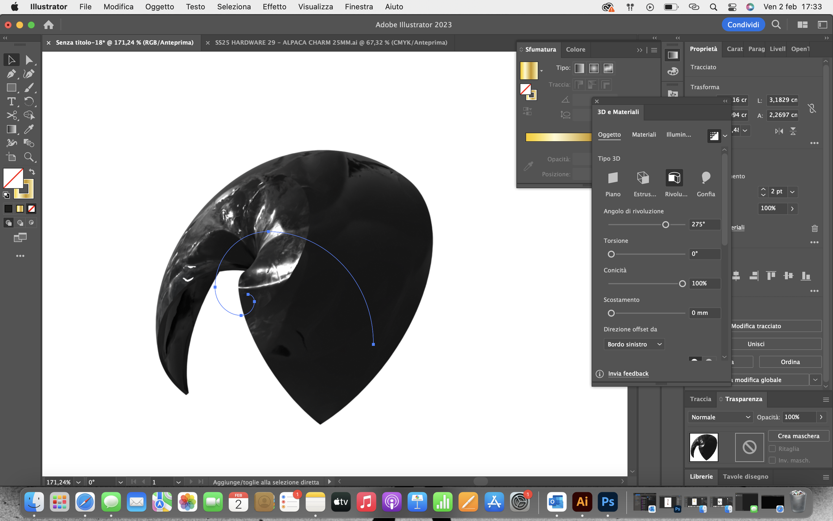Image resolution: width=833 pixels, height=521 pixels.
Task: Select the Pen tool
Action: tap(11, 74)
